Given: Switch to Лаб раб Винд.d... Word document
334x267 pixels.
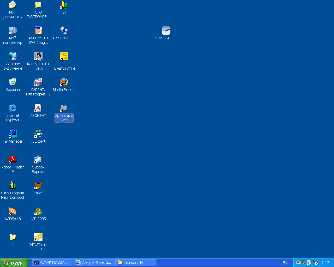Looking at the screenshot, I should tap(94, 263).
